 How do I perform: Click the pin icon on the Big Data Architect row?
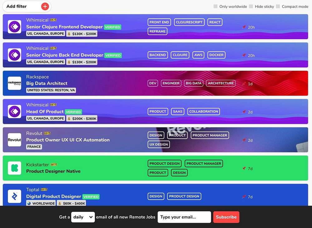(x=244, y=84)
